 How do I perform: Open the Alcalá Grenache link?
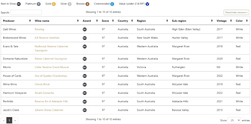click(44, 93)
